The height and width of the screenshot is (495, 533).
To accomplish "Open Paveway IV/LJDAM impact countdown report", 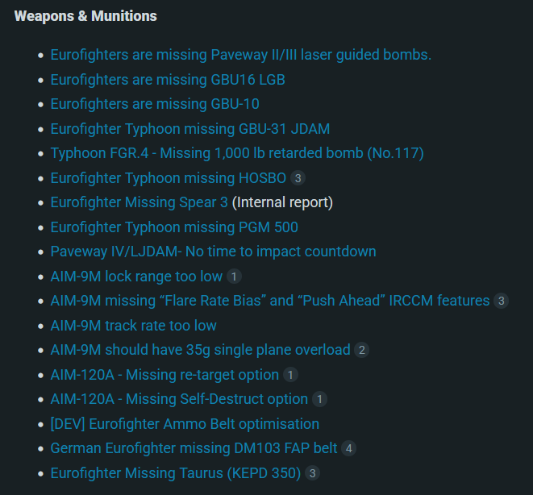I will pyautogui.click(x=213, y=252).
